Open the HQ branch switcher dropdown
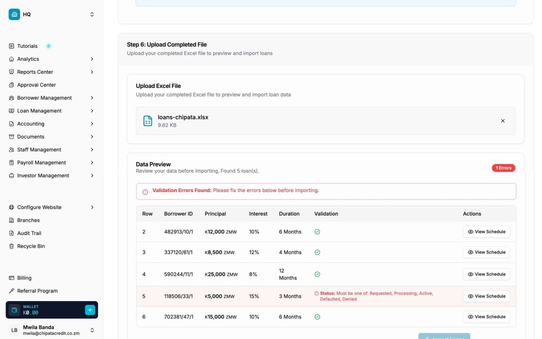 click(92, 14)
